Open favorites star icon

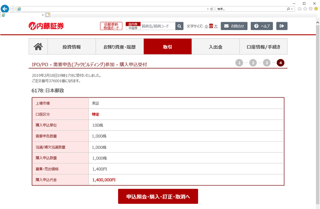click(305, 9)
